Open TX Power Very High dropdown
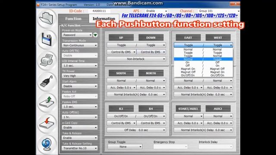 [x=80, y=76]
